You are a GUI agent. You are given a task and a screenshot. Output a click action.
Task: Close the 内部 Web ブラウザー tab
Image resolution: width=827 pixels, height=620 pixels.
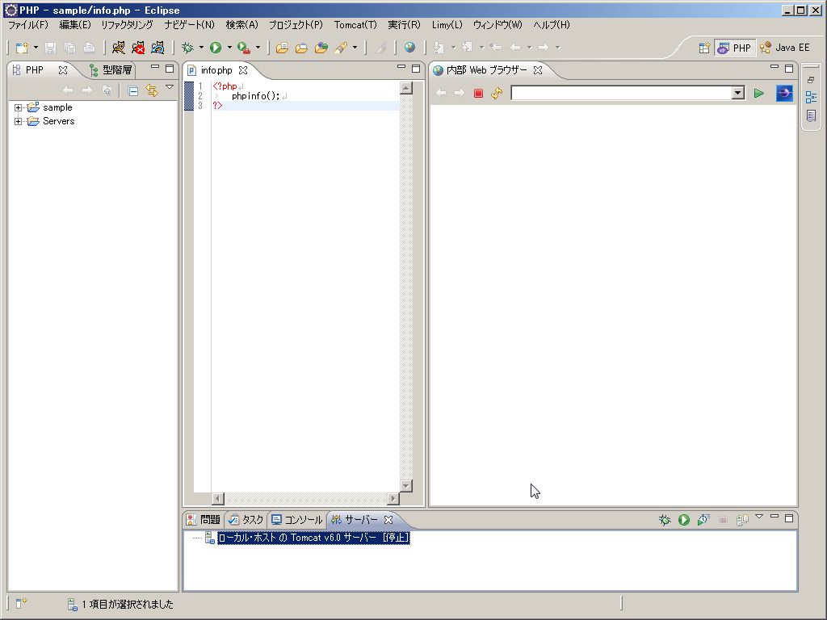coord(538,70)
